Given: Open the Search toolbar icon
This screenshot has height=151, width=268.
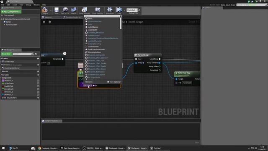Looking at the screenshot, I should point(74,10).
